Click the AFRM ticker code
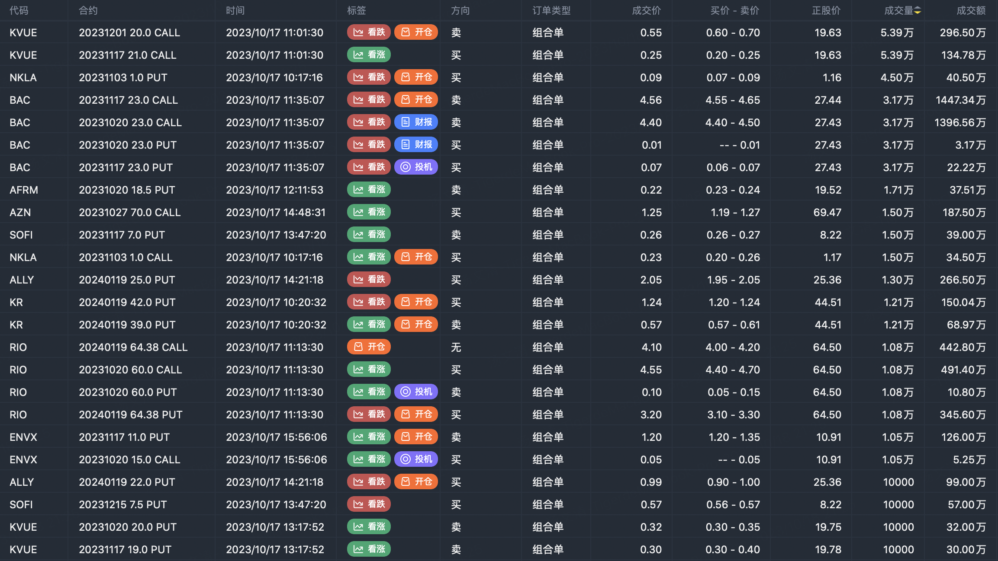The width and height of the screenshot is (998, 561). point(24,190)
